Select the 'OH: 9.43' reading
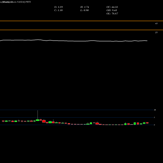 111,10
